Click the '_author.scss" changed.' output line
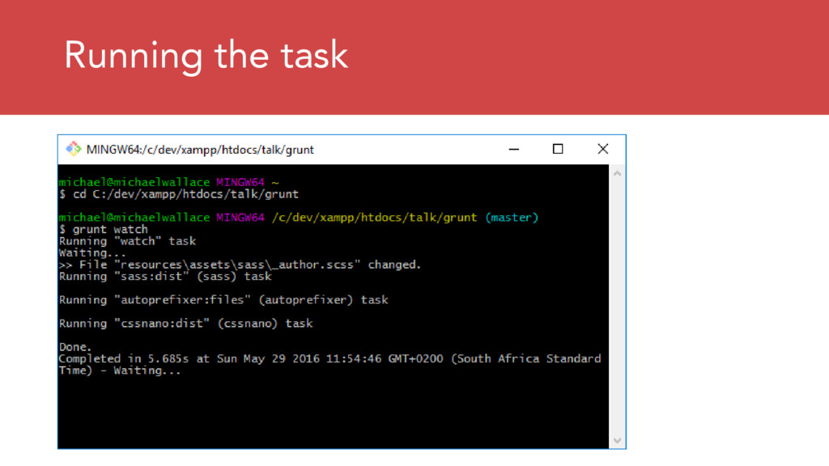Image resolution: width=829 pixels, height=466 pixels. point(240,265)
